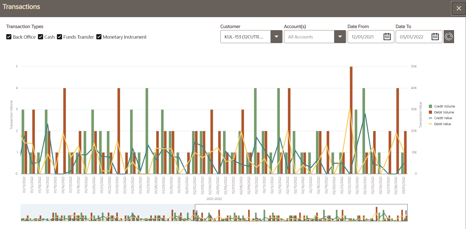Open the Date To calendar picker
The image size is (466, 229).
(435, 37)
